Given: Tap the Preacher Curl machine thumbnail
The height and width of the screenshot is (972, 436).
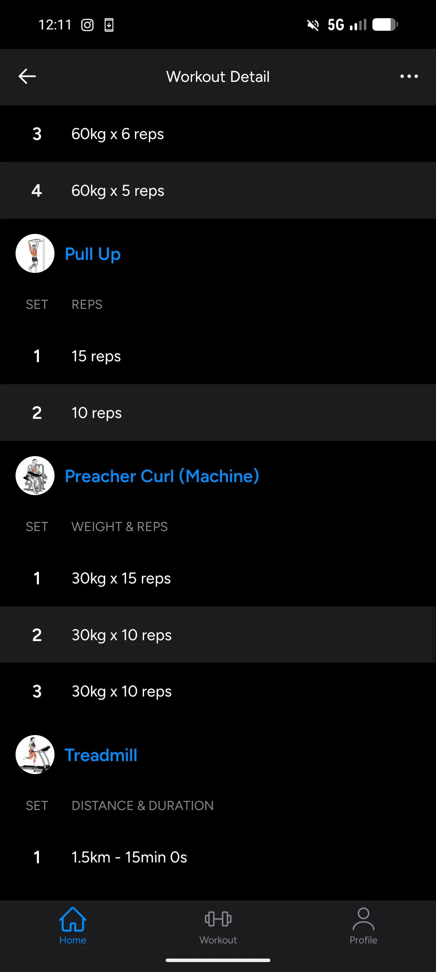Looking at the screenshot, I should pyautogui.click(x=35, y=476).
